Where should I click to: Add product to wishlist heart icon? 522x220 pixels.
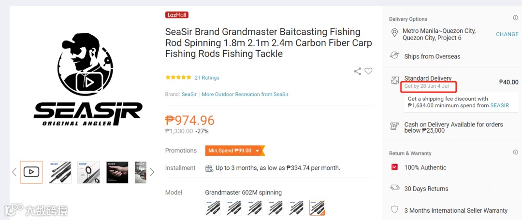point(368,71)
